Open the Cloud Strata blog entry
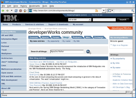Image resolution: width=136 pixels, height=98 pixels. coord(34,72)
